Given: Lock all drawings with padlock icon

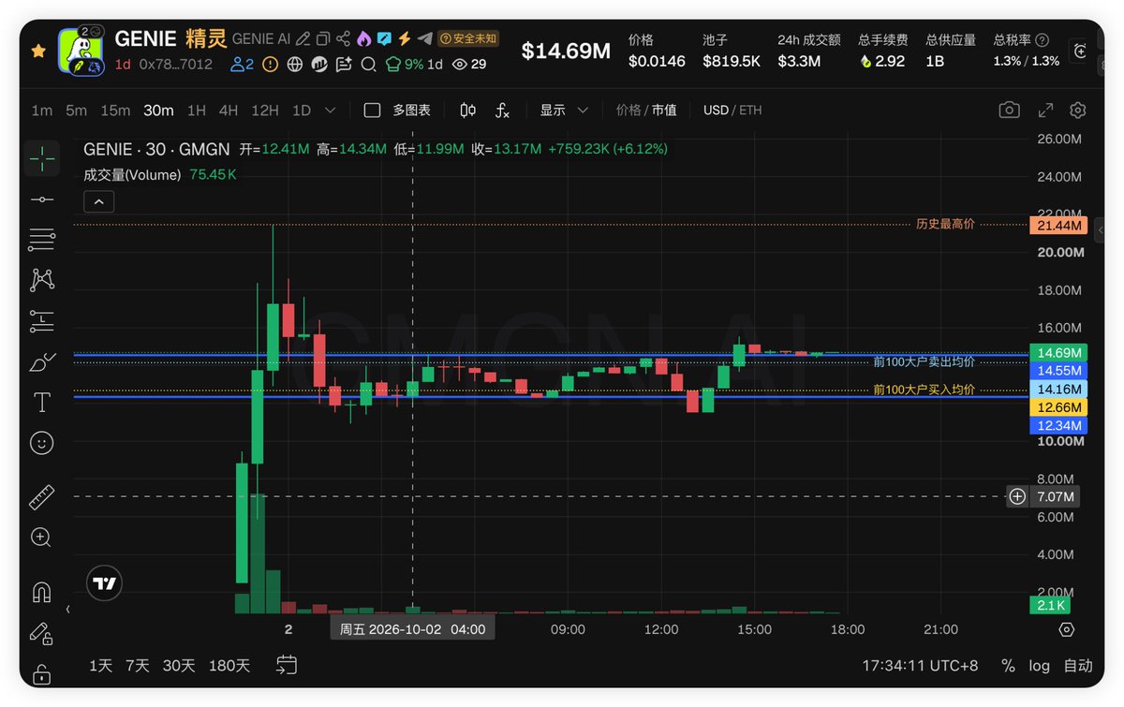Looking at the screenshot, I should coord(42,673).
